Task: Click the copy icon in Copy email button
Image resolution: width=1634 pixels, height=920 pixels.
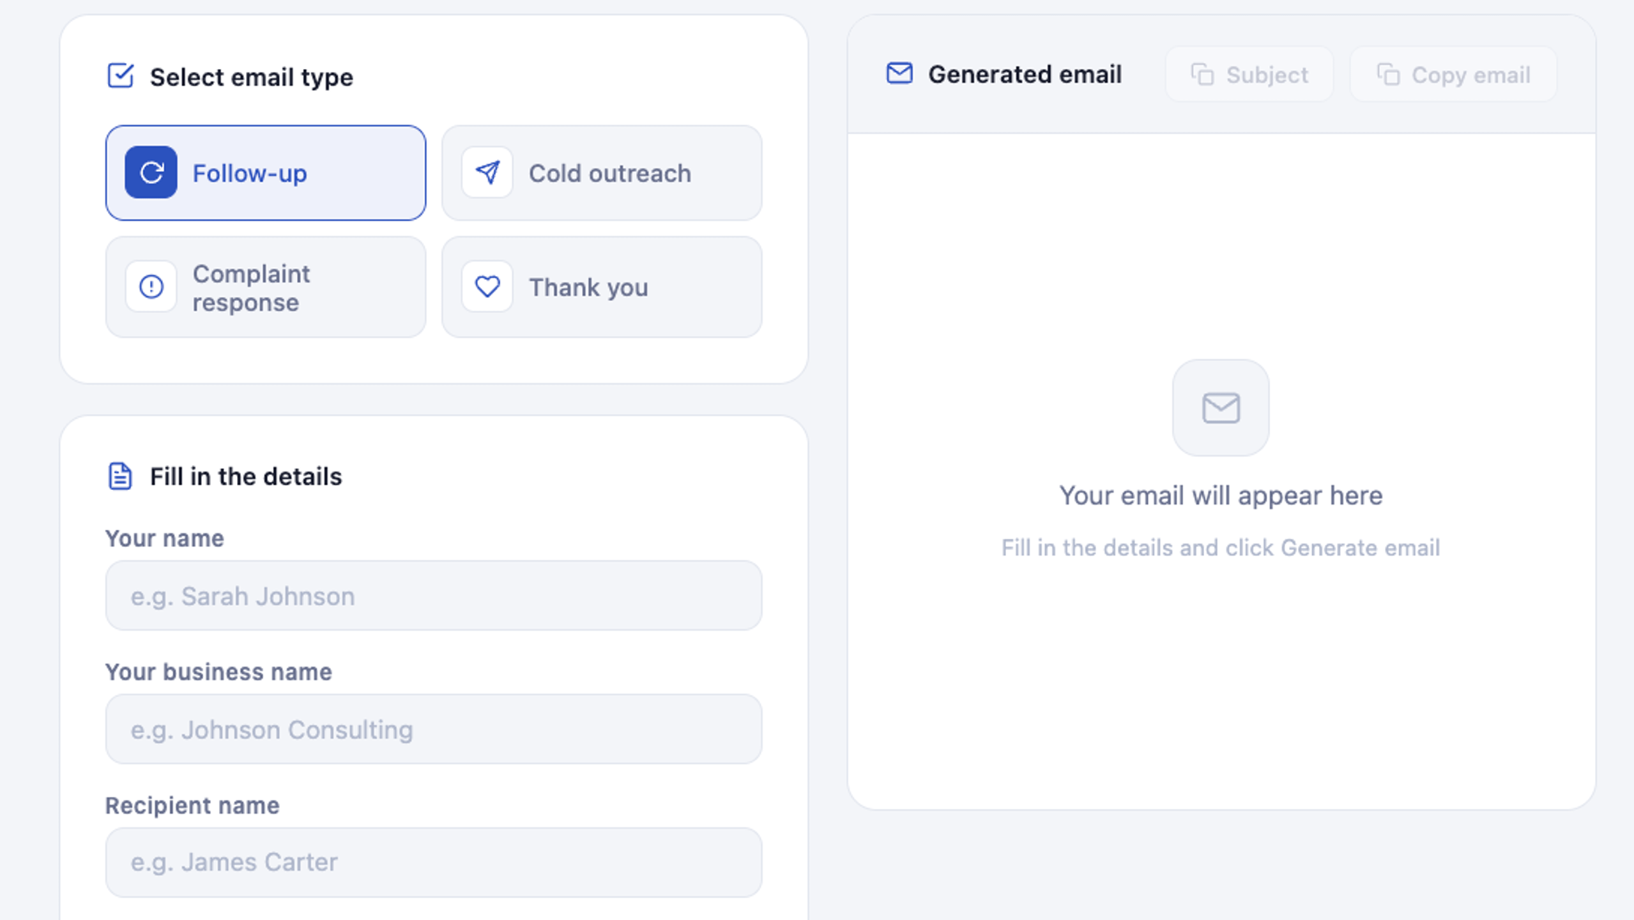Action: pos(1388,74)
